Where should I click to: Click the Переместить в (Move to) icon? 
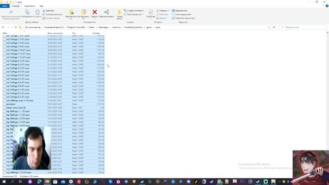coord(71,12)
